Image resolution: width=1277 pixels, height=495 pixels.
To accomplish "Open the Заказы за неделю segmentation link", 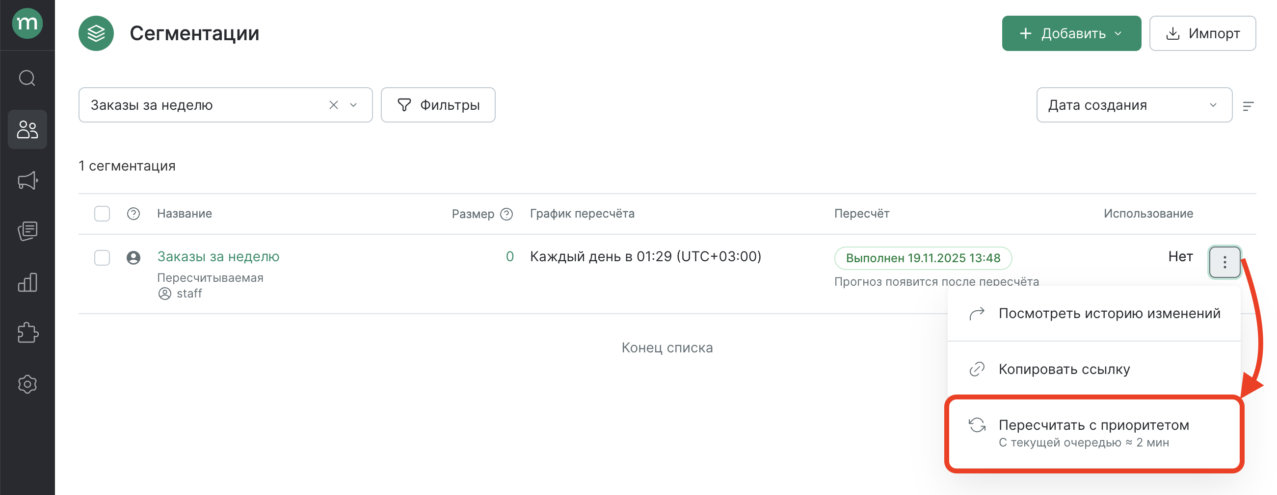I will click(218, 256).
